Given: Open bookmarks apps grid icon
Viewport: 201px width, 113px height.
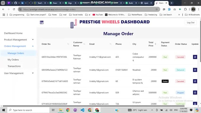Looking at the screenshot, I should pos(4,15).
